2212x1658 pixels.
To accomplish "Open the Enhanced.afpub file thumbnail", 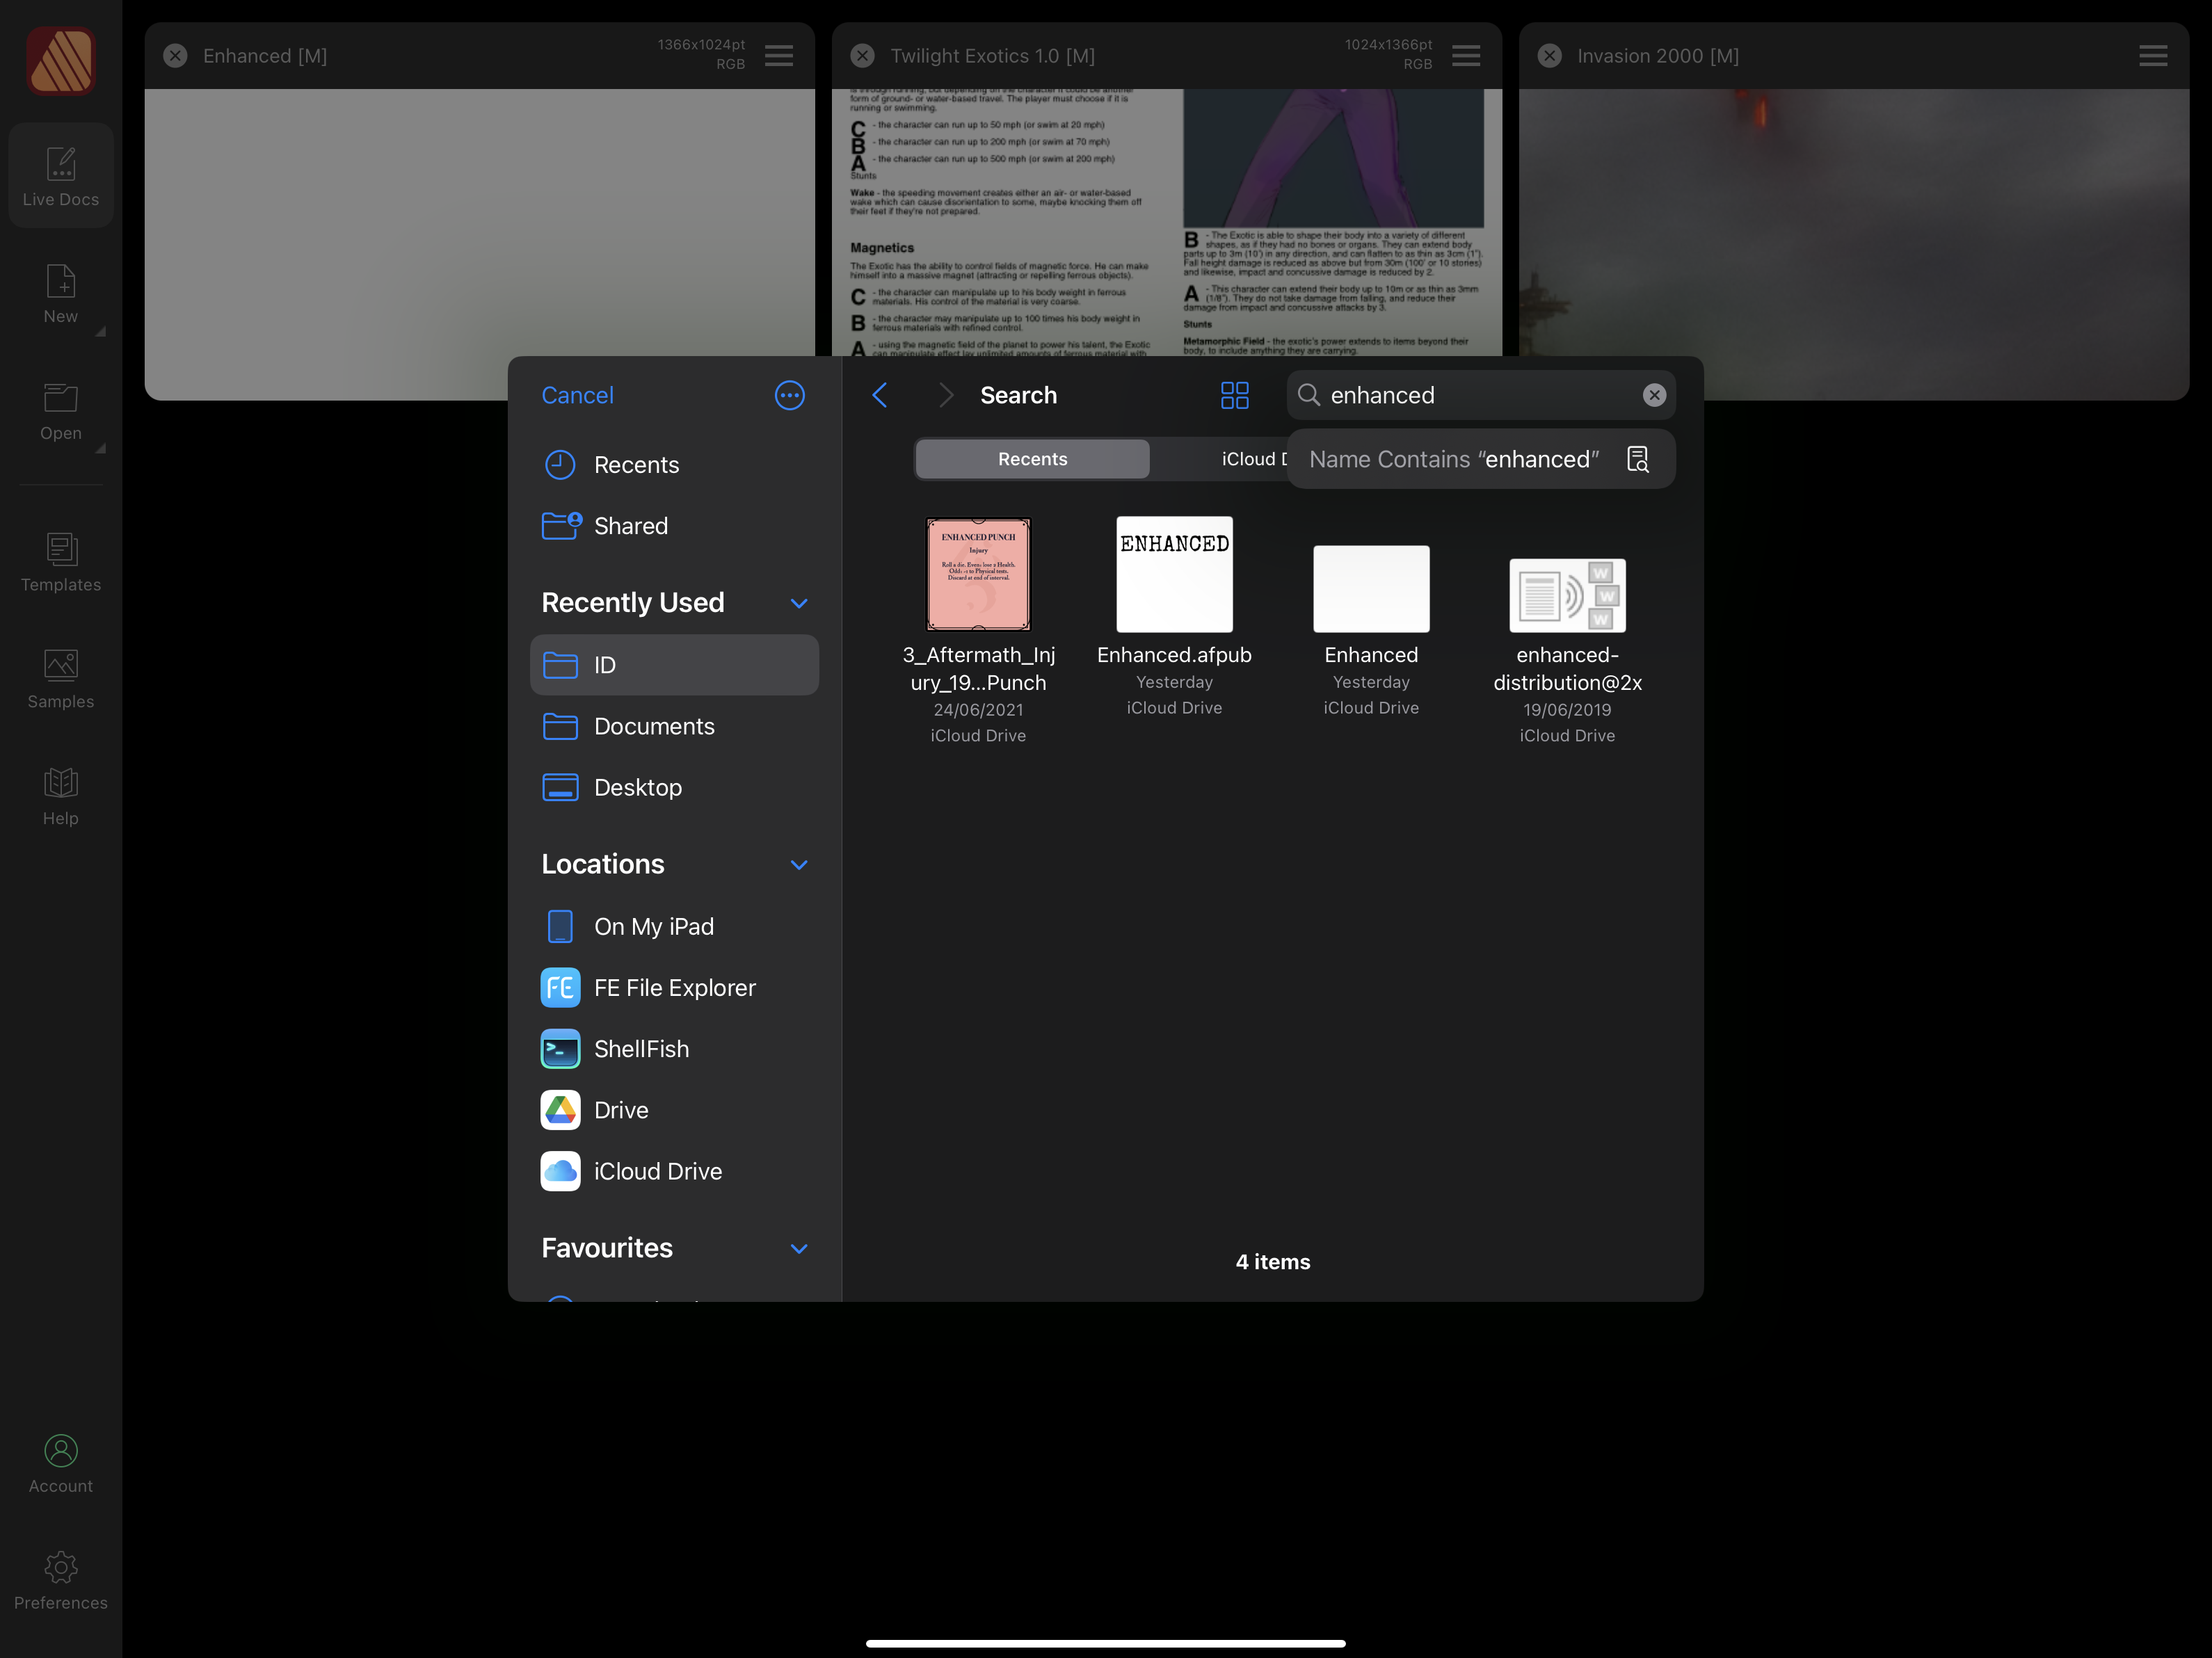I will point(1174,574).
